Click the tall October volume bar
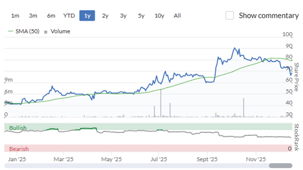The width and height of the screenshot is (303, 170). (243, 107)
